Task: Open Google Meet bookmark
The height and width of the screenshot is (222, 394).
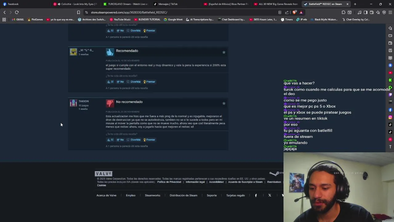Action: [x=173, y=19]
